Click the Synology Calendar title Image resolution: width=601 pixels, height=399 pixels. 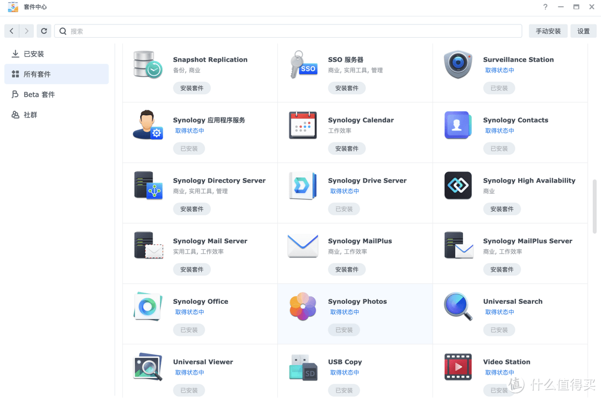pos(361,120)
